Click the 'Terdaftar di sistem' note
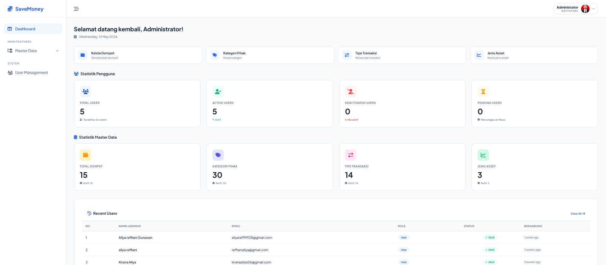Image resolution: width=606 pixels, height=265 pixels. pos(95,120)
